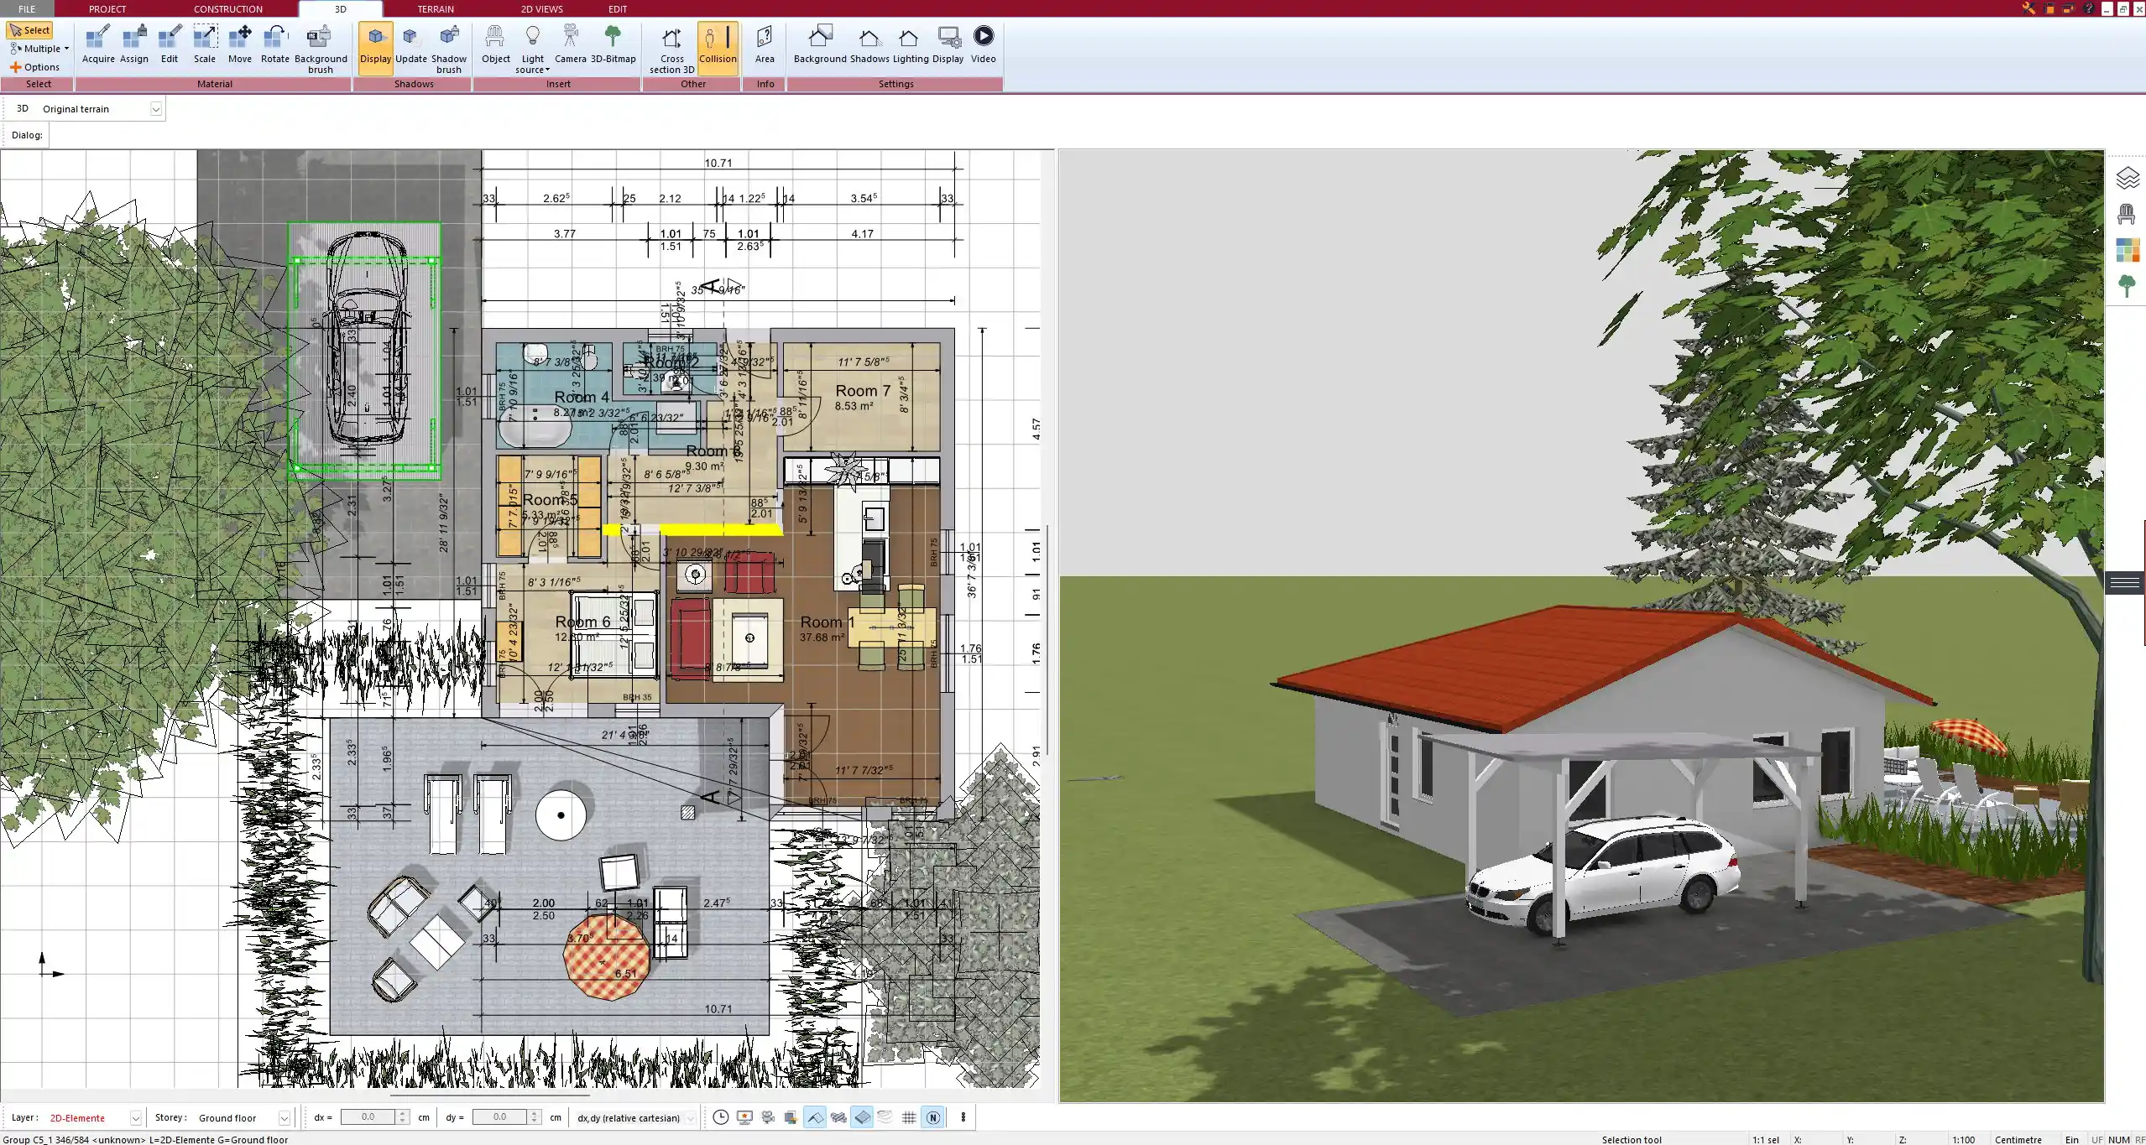Open the materials catalog in the right sidebar
The height and width of the screenshot is (1145, 2146).
click(x=2128, y=249)
